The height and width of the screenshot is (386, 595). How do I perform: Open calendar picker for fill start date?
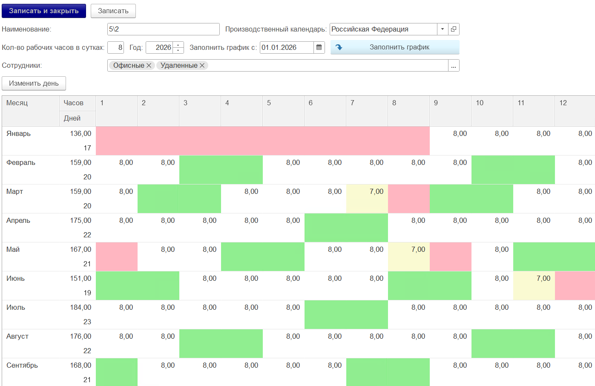point(319,47)
